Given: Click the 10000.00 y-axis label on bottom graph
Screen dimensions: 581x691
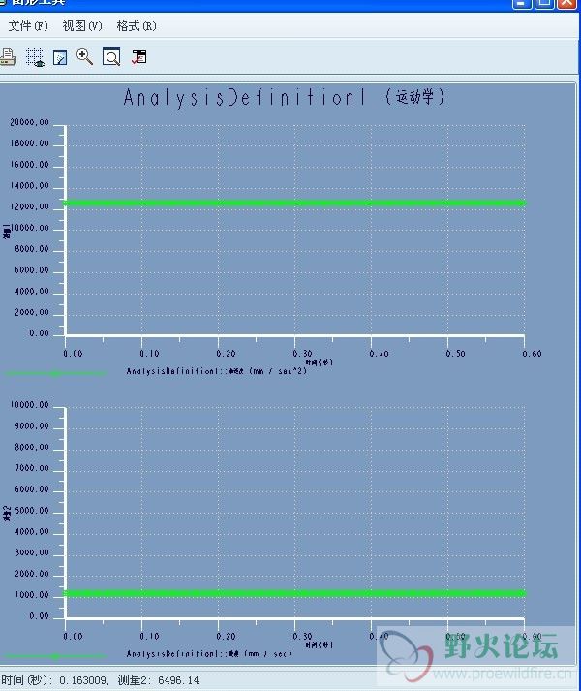Looking at the screenshot, I should pyautogui.click(x=29, y=404).
